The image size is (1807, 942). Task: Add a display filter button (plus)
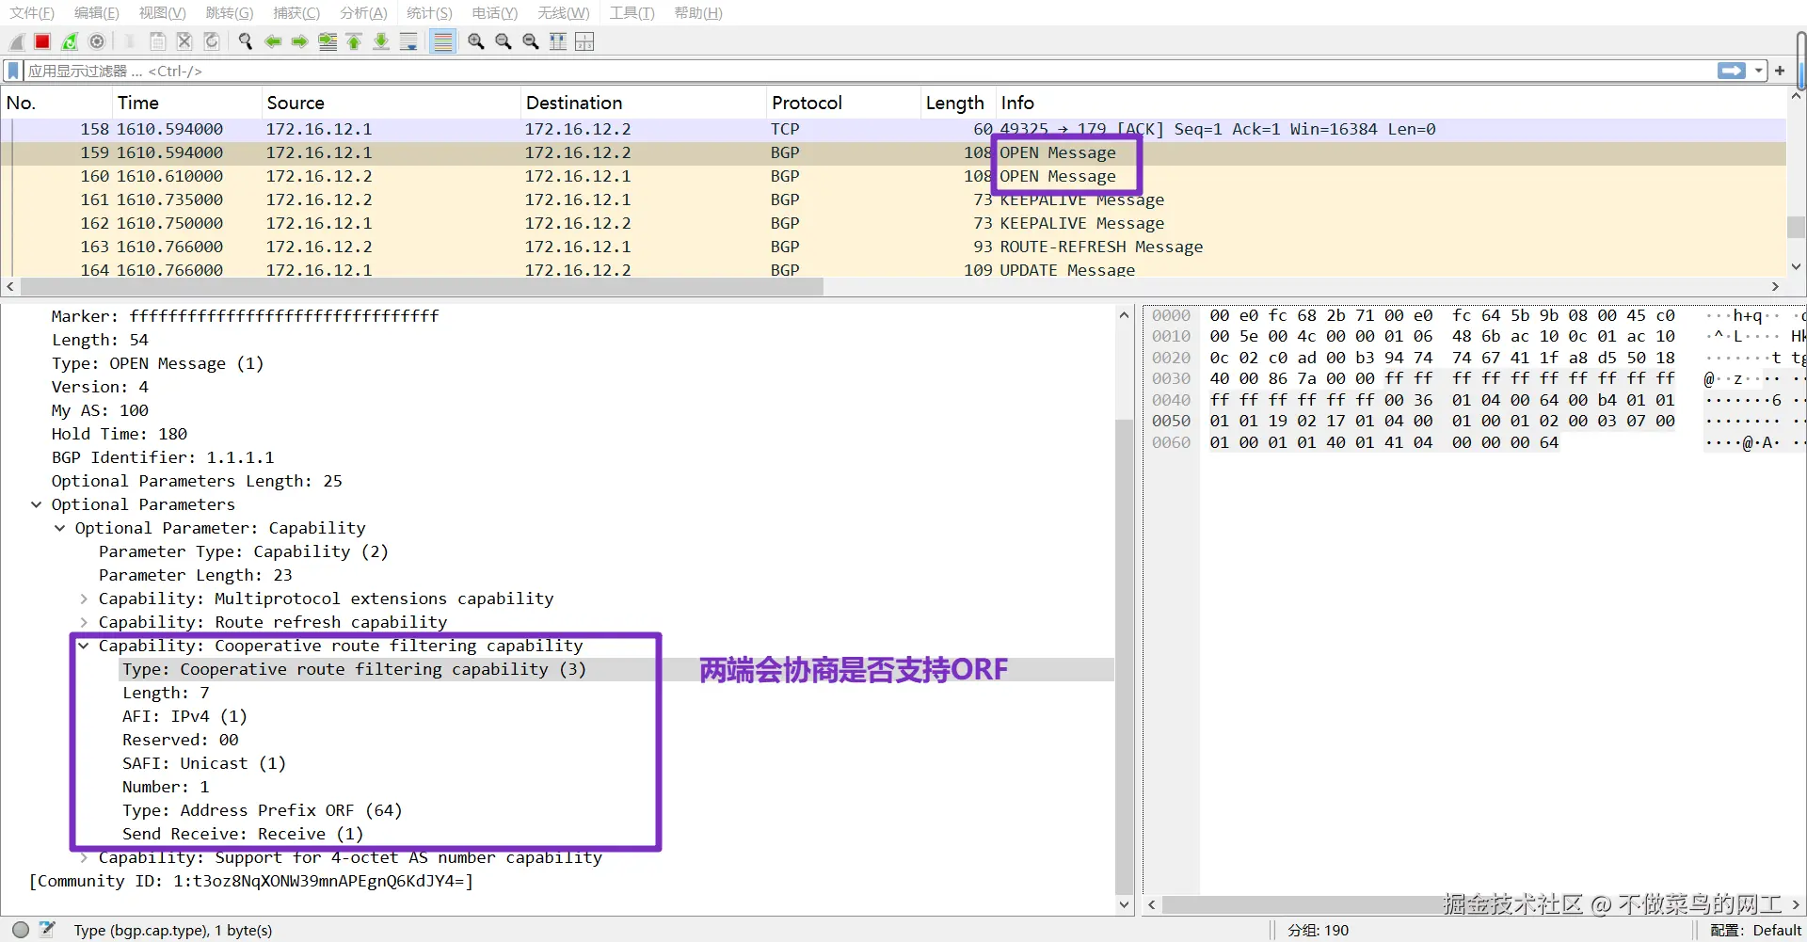tap(1780, 71)
